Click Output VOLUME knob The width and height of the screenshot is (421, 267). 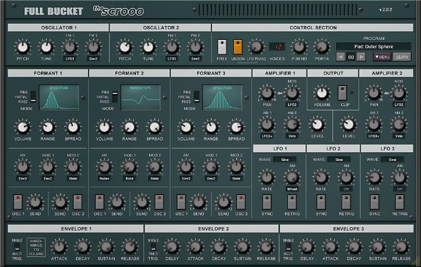coord(322,93)
